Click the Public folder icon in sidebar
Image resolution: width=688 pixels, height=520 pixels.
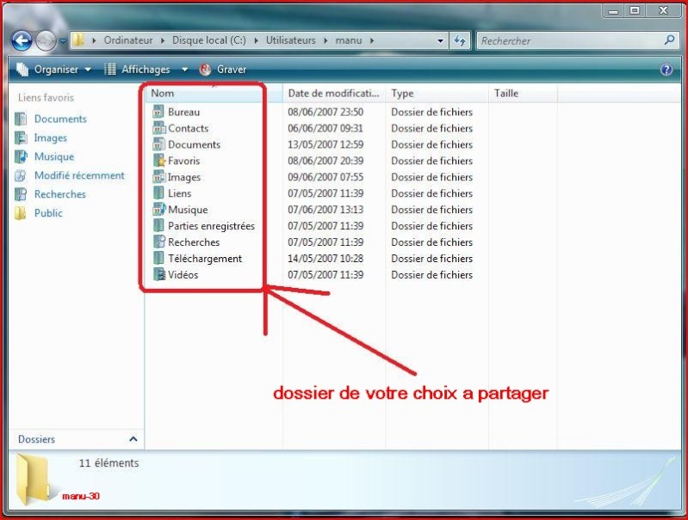[21, 213]
